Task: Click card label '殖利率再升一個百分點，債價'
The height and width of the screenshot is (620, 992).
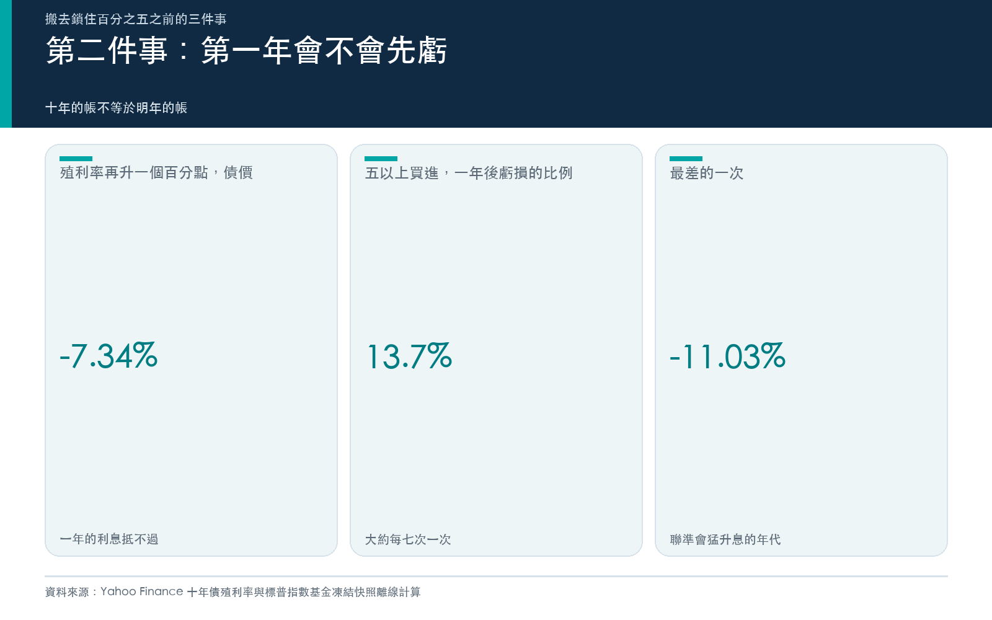Action: tap(156, 172)
